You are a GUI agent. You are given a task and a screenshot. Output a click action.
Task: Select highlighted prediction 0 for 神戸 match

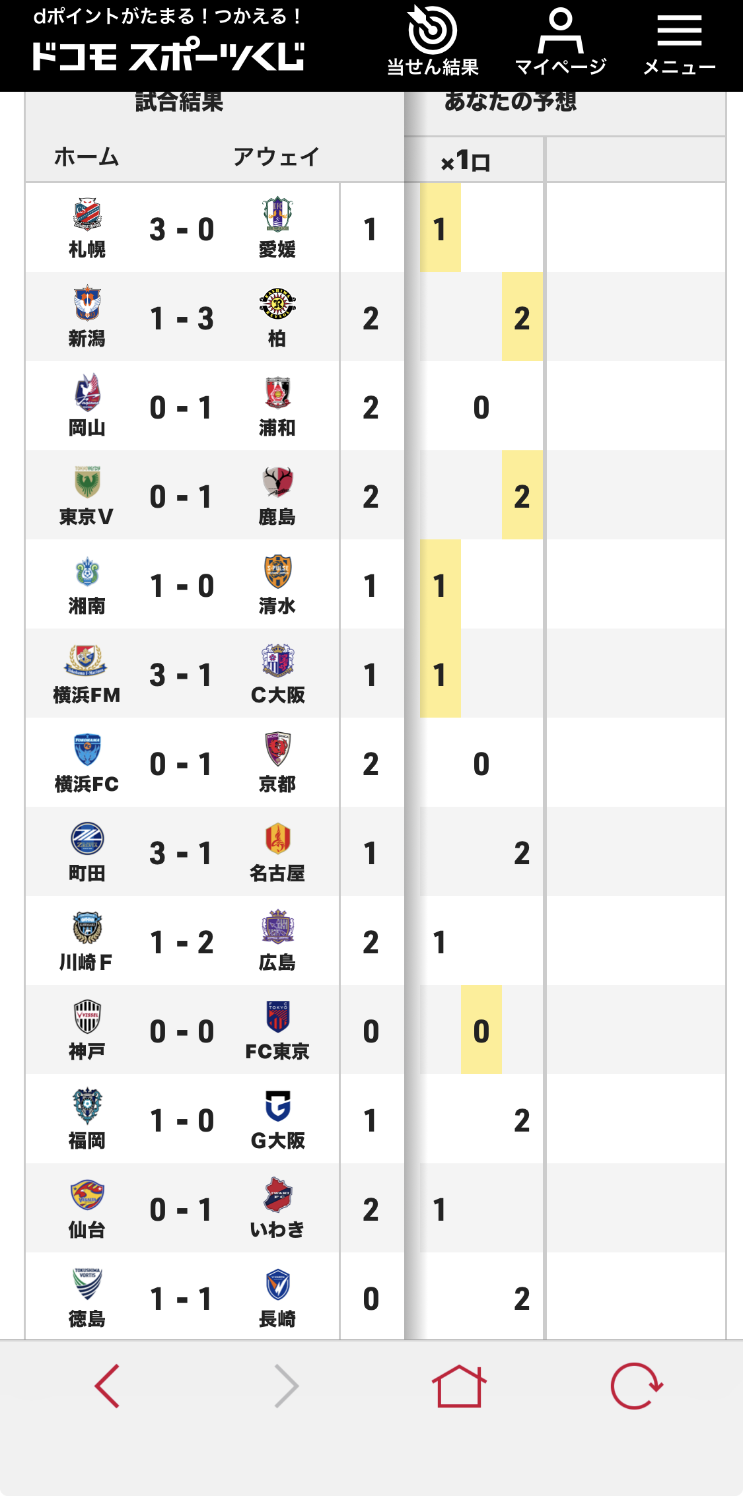click(x=481, y=1031)
